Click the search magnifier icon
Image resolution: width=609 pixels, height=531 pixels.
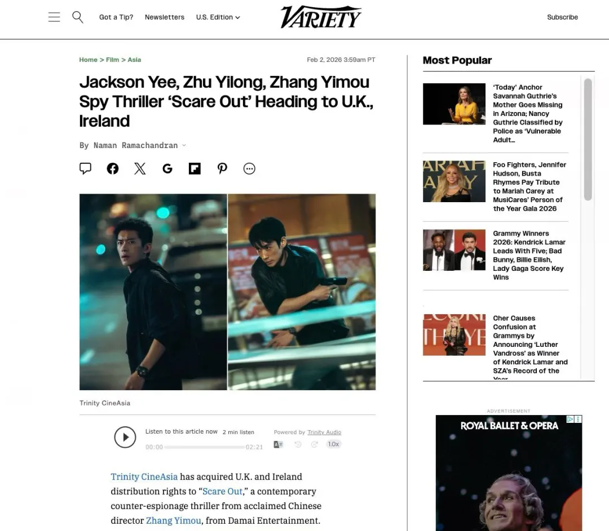pos(78,17)
